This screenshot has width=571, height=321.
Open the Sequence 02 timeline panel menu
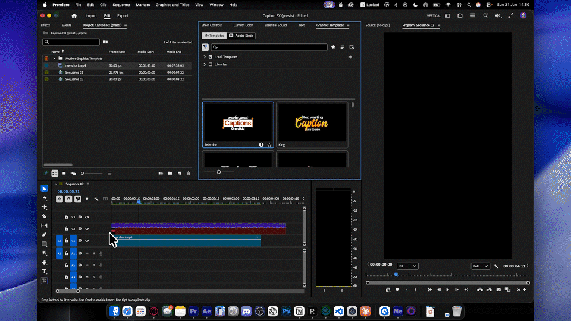click(x=88, y=184)
